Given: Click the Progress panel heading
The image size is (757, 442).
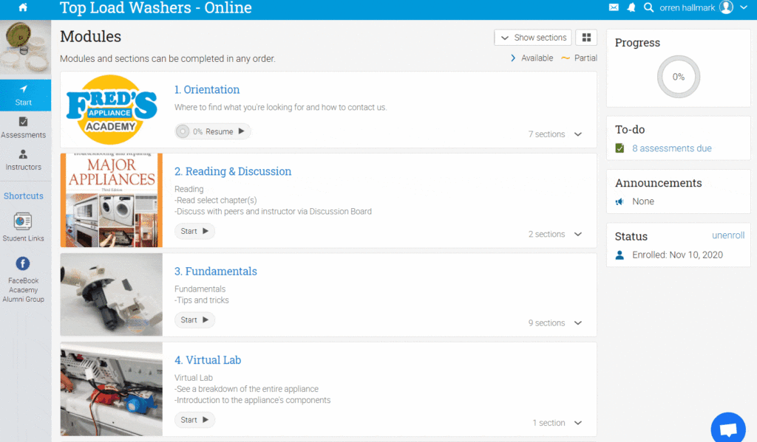Looking at the screenshot, I should coord(637,43).
